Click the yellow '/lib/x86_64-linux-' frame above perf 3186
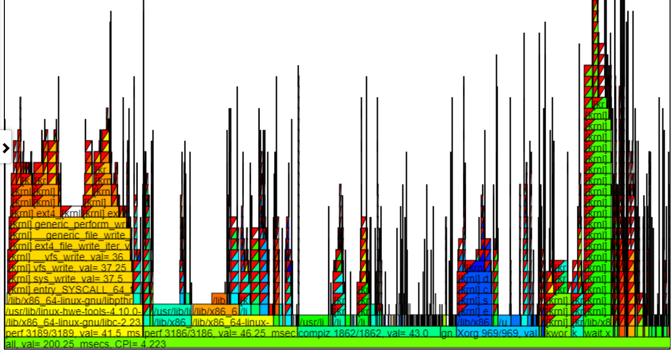This screenshot has width=672, height=353. [232, 322]
